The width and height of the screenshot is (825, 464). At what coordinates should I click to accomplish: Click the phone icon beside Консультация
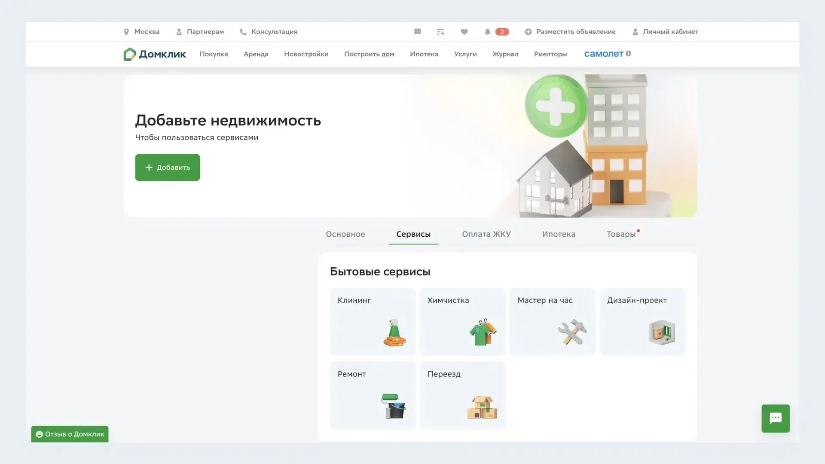pos(243,32)
